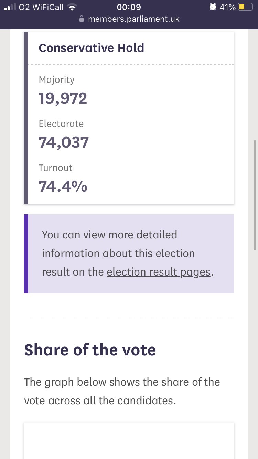This screenshot has height=459, width=258.
Task: Tap the Electorate 74,037 figure
Action: 64,142
